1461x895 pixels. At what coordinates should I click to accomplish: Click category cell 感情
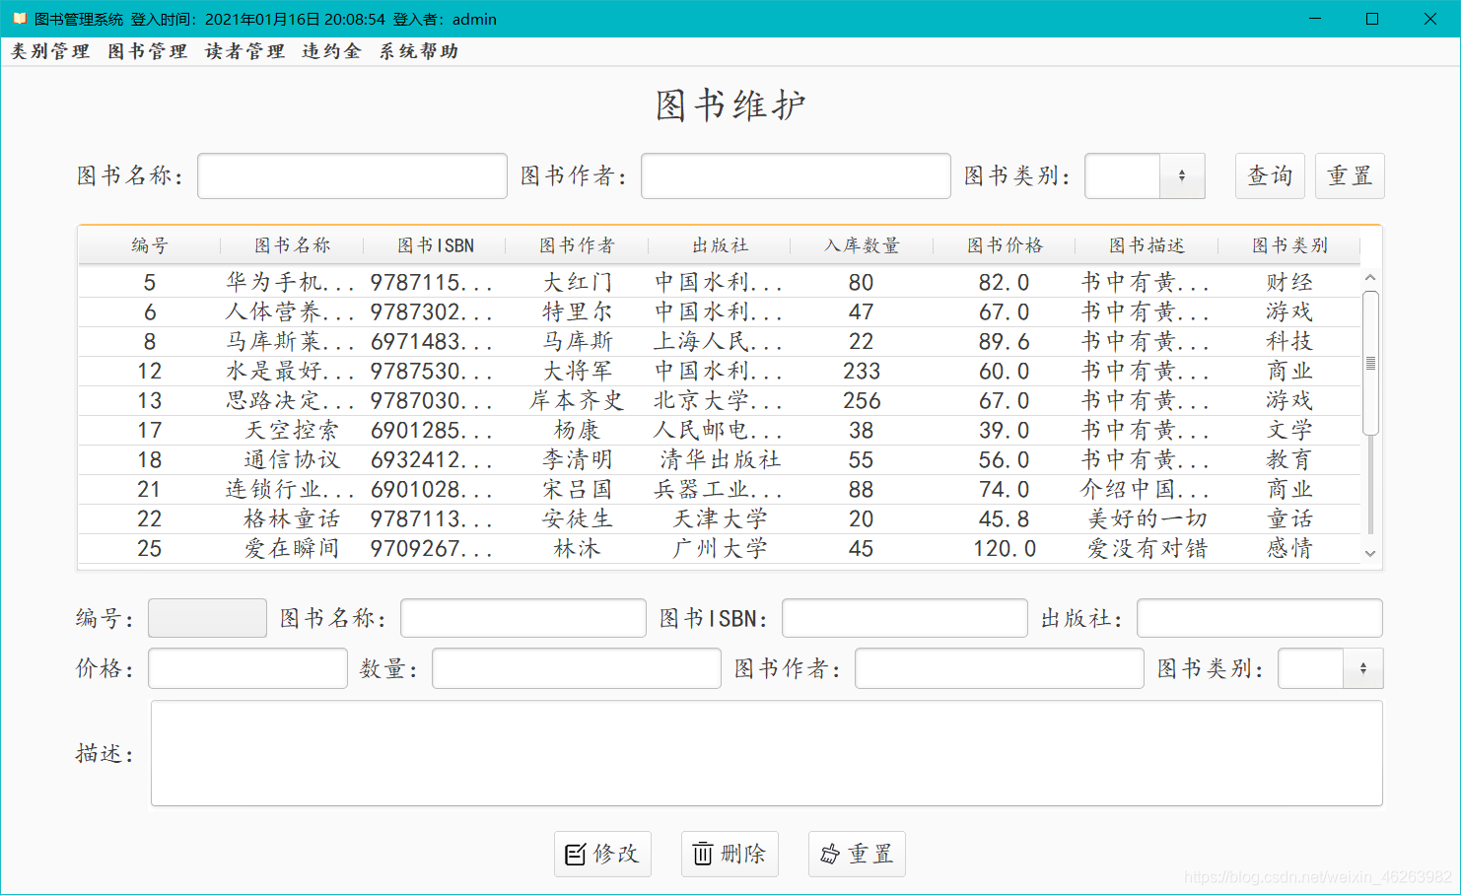(x=1289, y=549)
